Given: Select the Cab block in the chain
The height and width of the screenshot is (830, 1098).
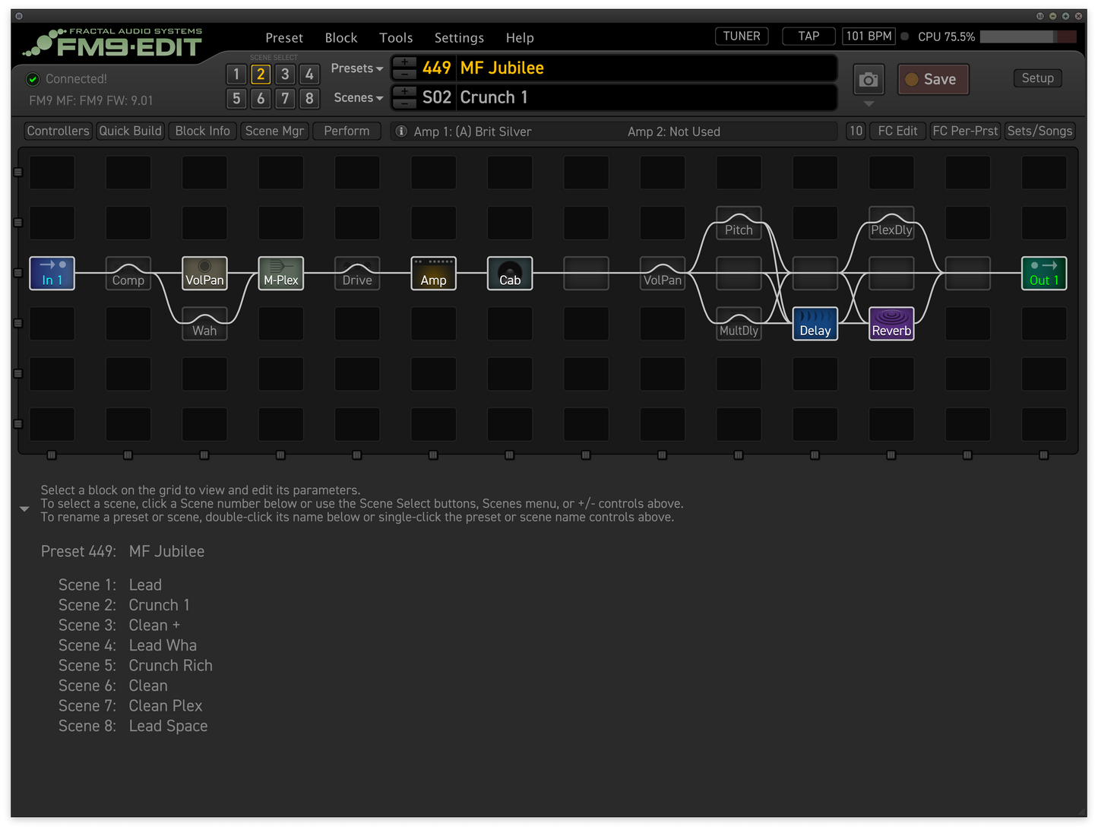Looking at the screenshot, I should coord(510,274).
